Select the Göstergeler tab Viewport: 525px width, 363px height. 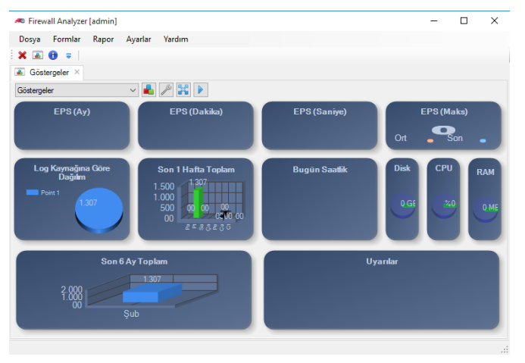[47, 72]
